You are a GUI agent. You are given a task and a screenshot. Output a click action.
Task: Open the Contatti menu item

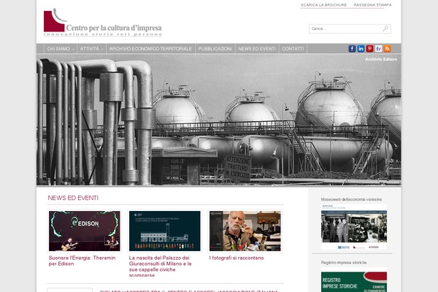[293, 49]
